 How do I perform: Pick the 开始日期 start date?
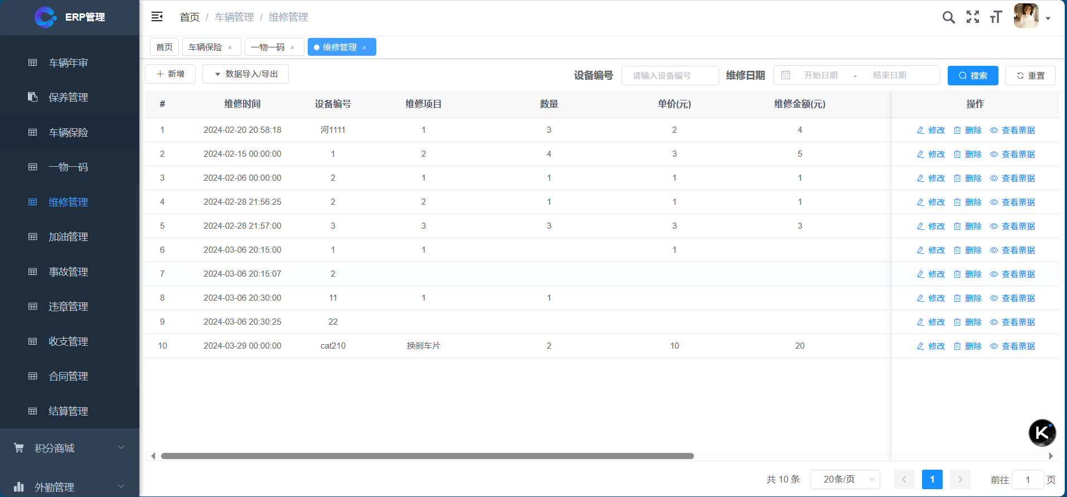(821, 75)
